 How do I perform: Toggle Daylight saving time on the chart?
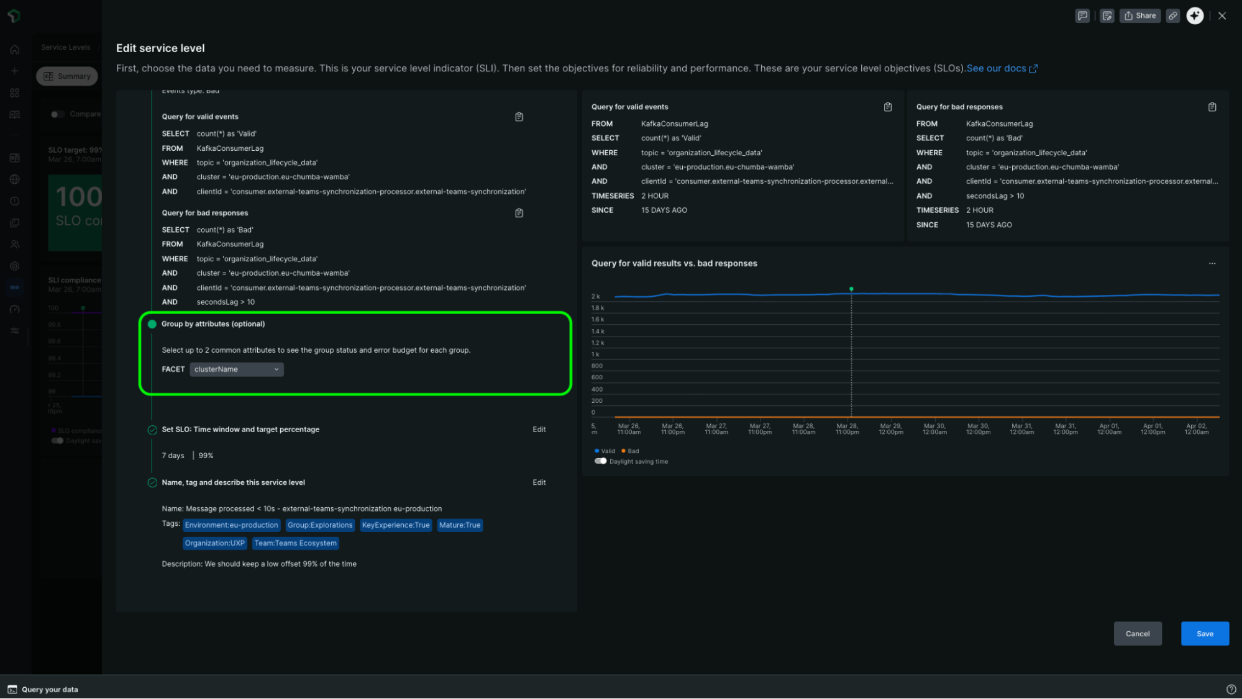(600, 461)
